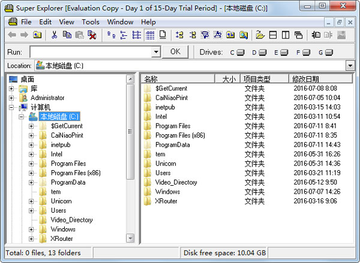Switch to small icons view
This screenshot has height=263, width=360.
tap(112, 35)
